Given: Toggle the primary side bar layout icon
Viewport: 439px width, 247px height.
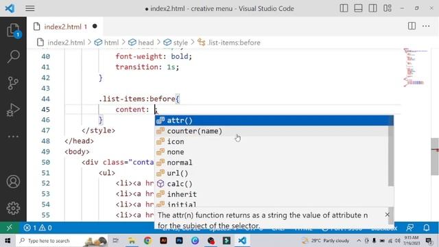Looking at the screenshot, I should [344, 8].
